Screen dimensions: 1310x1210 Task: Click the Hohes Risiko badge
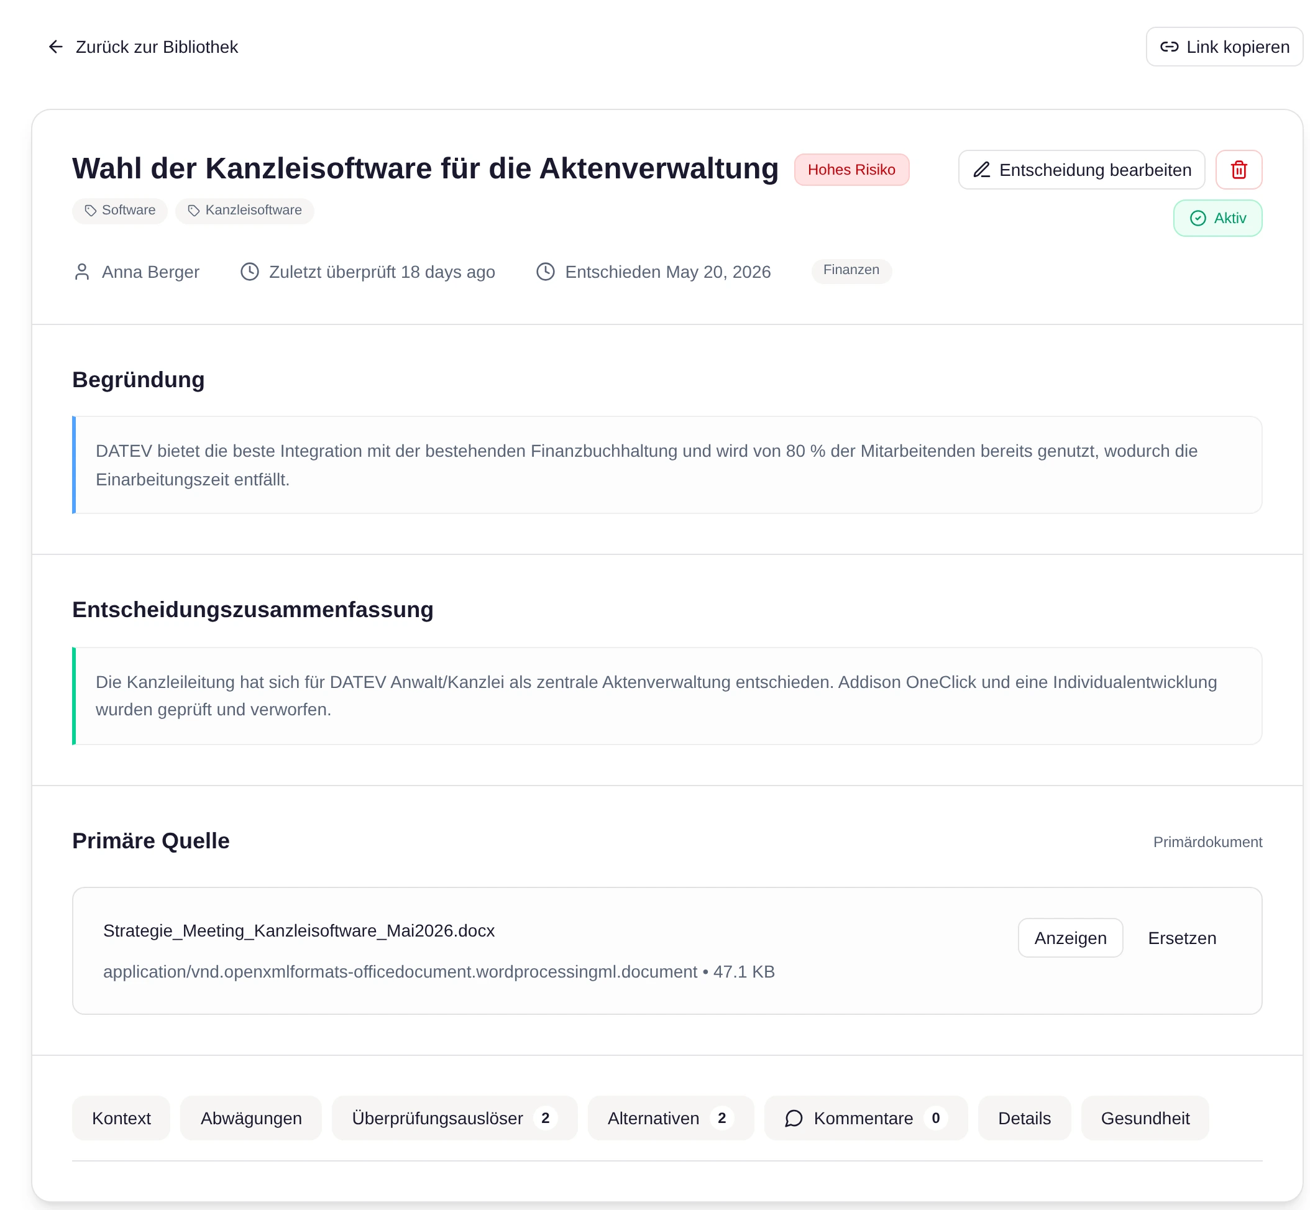tap(851, 170)
